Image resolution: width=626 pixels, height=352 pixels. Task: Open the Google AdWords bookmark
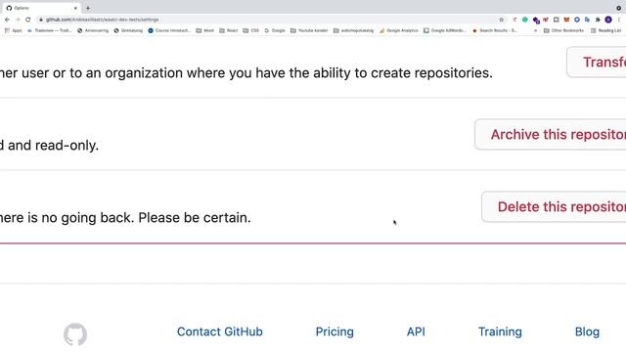tap(445, 30)
